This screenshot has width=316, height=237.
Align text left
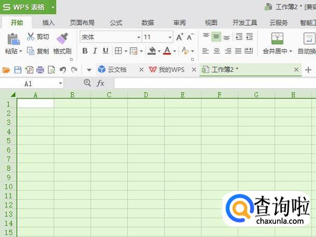[205, 51]
